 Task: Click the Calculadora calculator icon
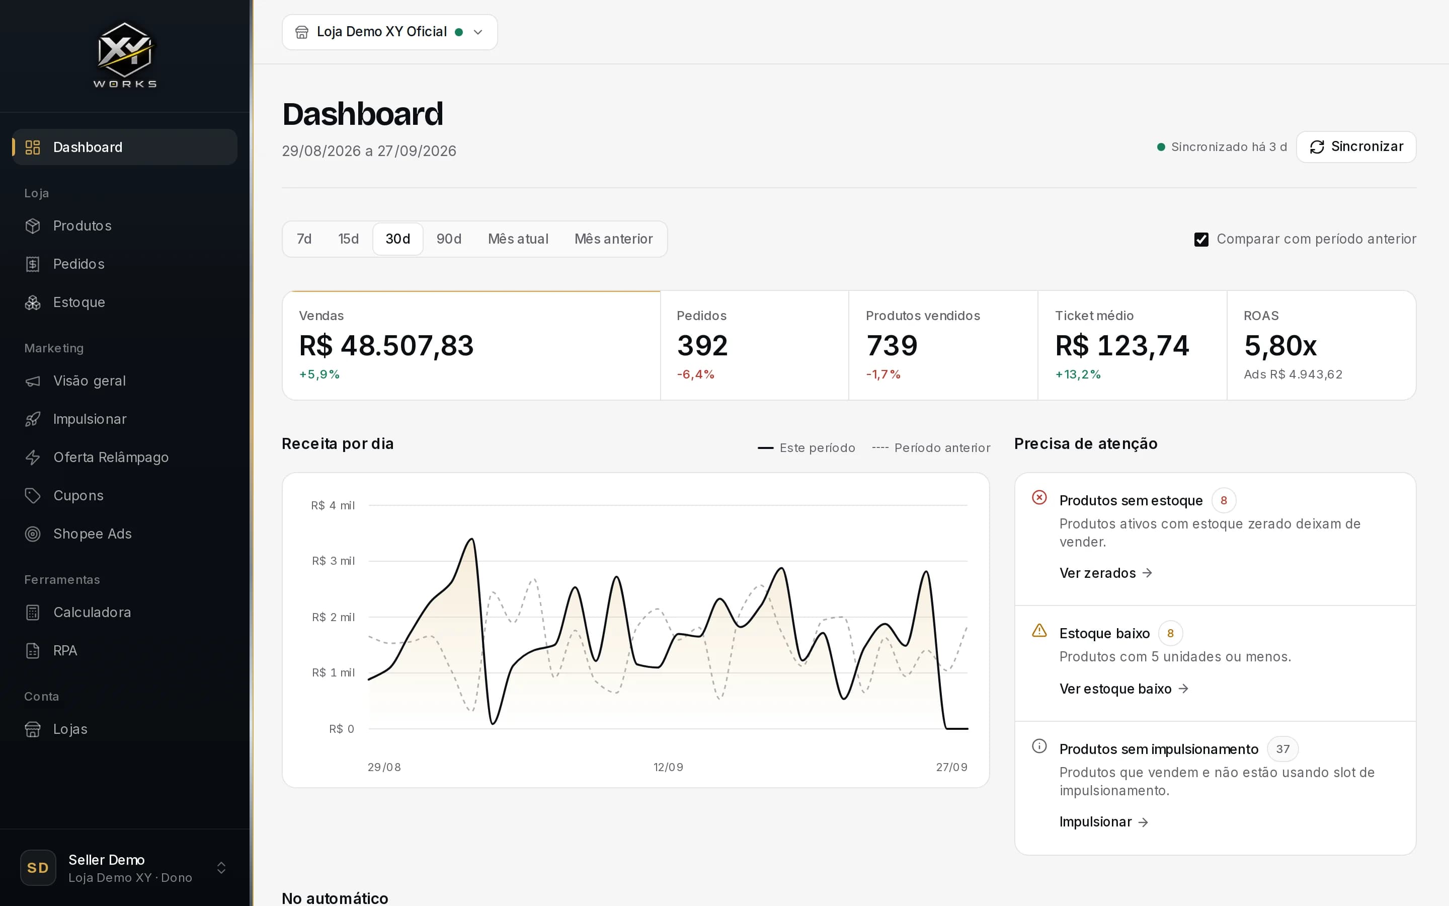click(33, 613)
